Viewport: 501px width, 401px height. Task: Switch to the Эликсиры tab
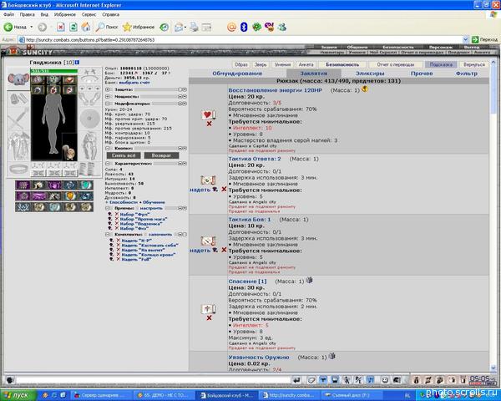pyautogui.click(x=370, y=74)
